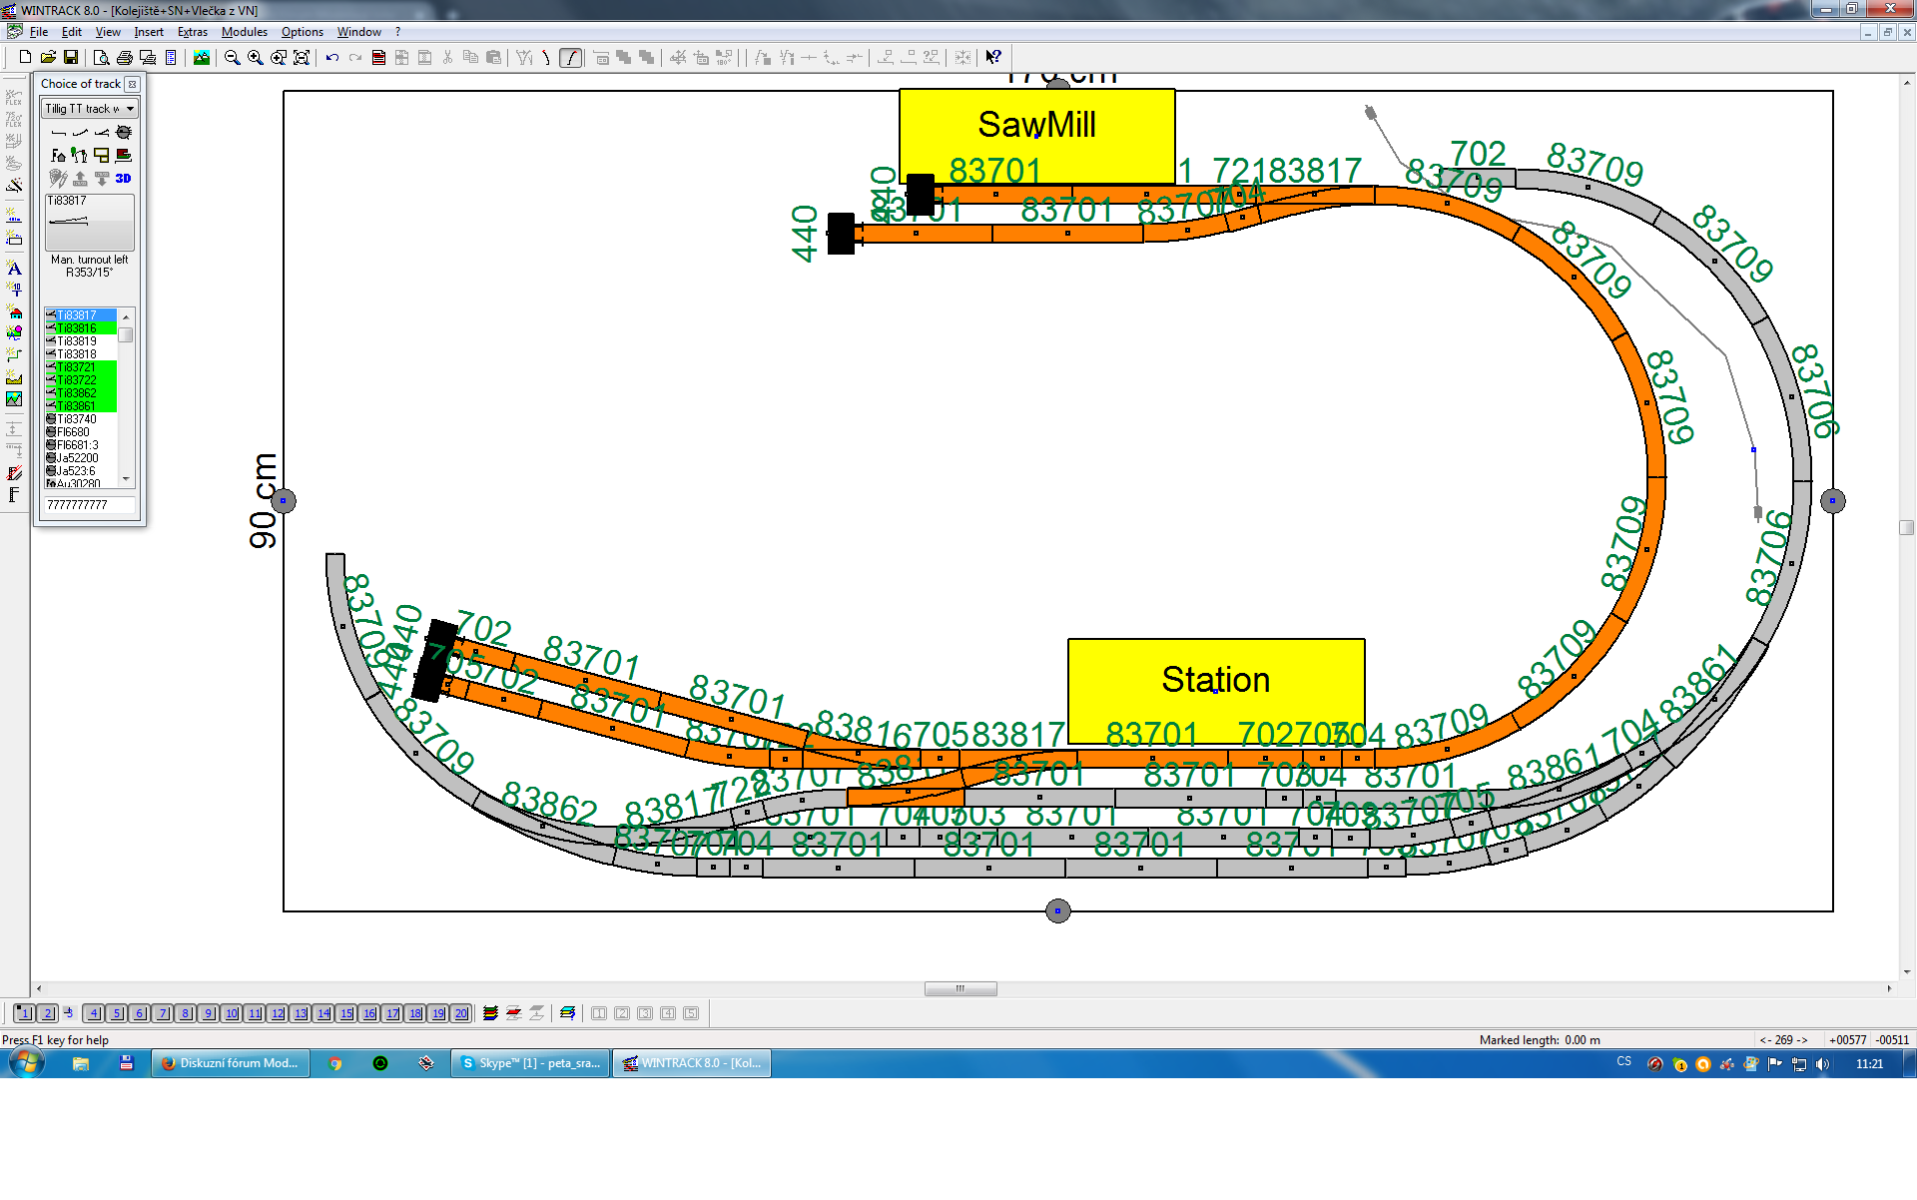Toggle layer 4 button
Viewport: 1917px width, 1200px height.
(x=93, y=1013)
